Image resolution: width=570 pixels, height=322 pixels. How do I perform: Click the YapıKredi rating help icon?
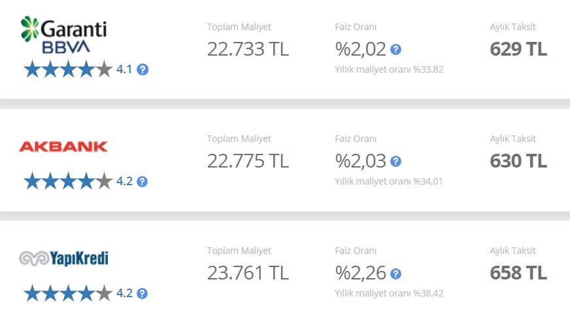[142, 293]
